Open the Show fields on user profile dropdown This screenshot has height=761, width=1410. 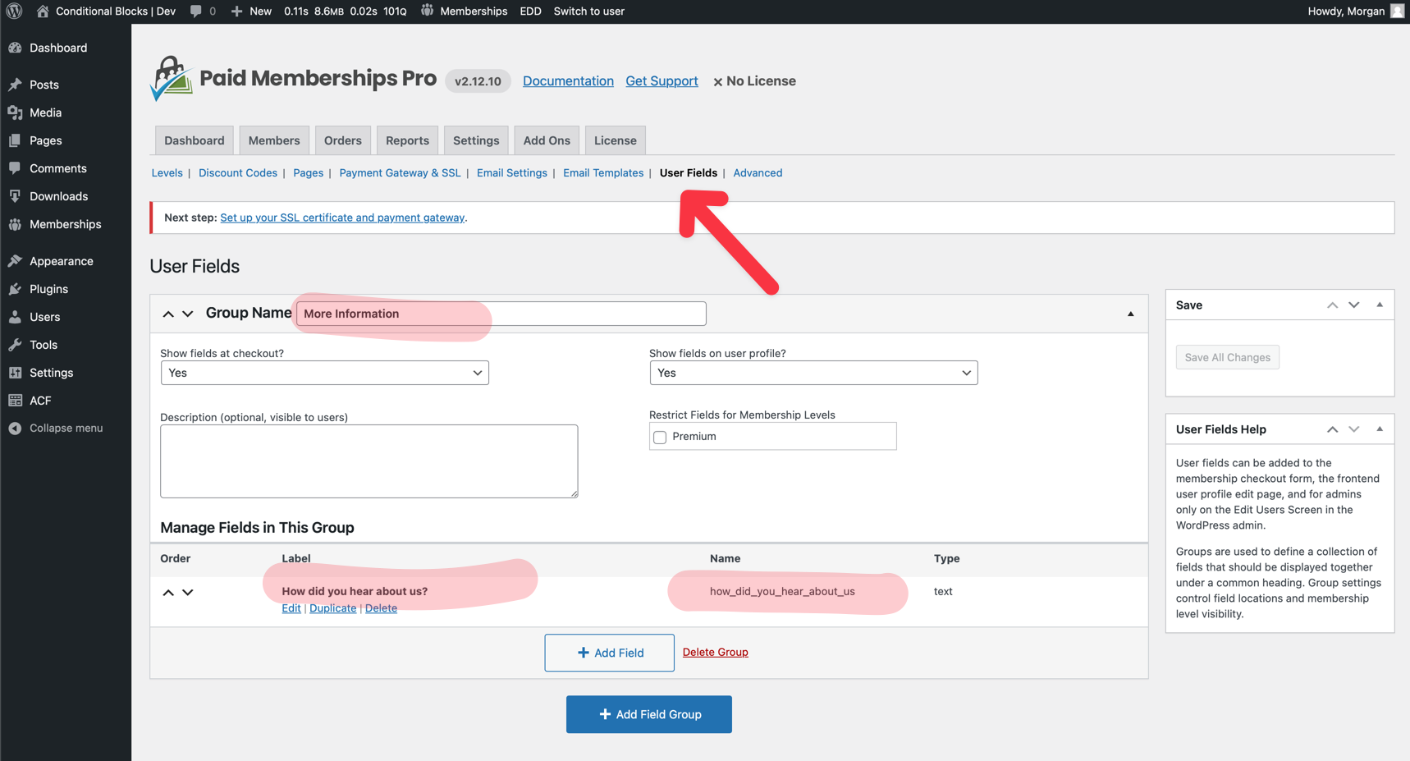(813, 372)
